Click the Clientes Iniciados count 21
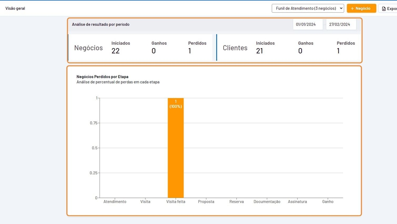Viewport: 397px width, 224px height. click(259, 51)
